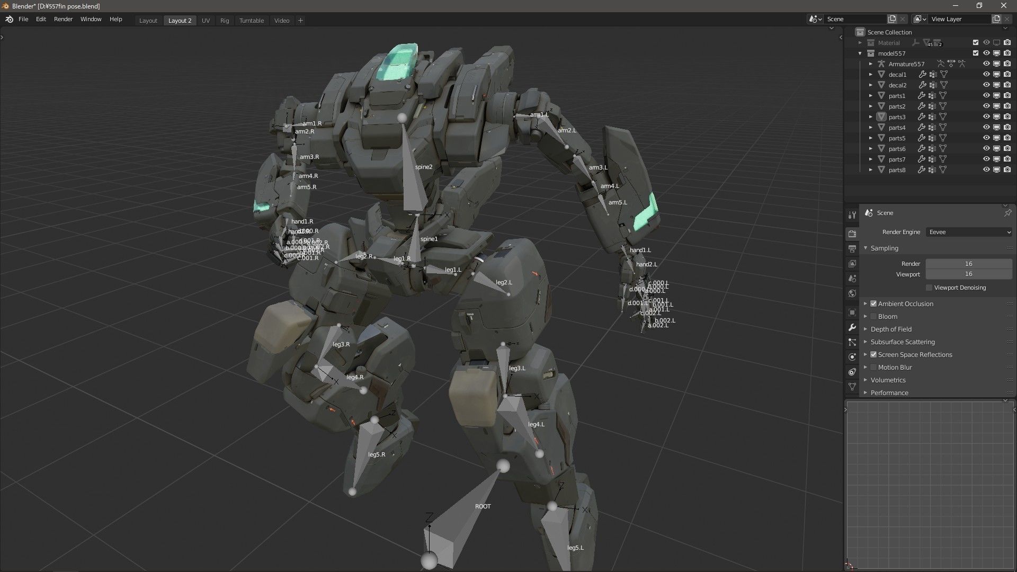
Task: Open the Modifiers properties tab
Action: [852, 327]
